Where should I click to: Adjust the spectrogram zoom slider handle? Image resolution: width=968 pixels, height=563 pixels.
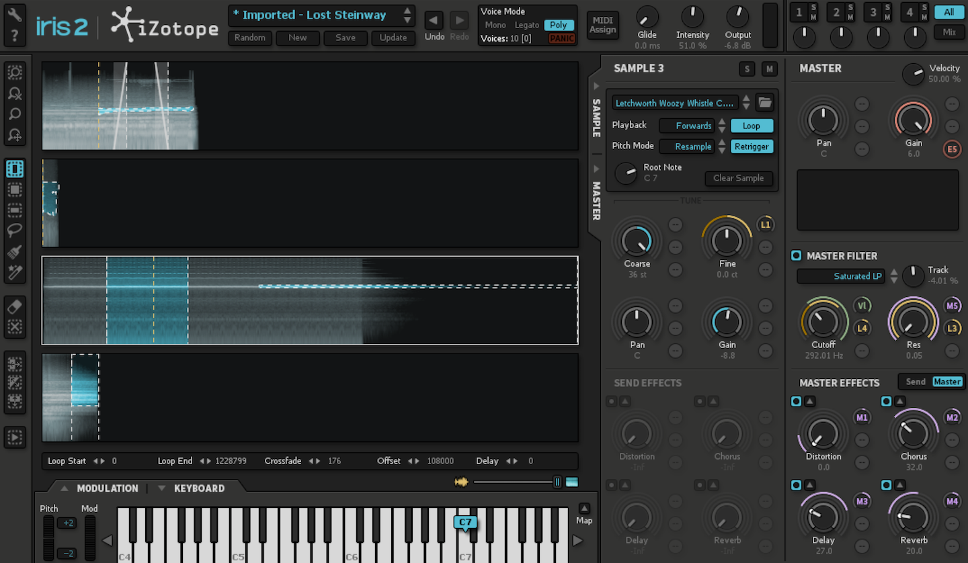pos(557,482)
